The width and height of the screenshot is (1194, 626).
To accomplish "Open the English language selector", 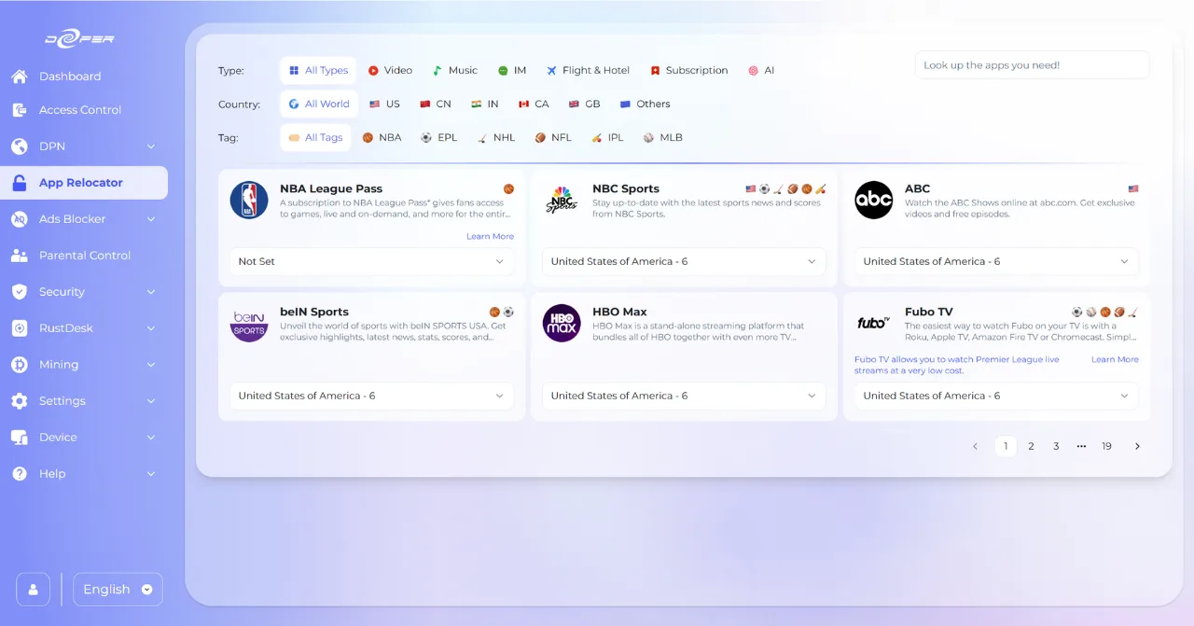I will (118, 590).
